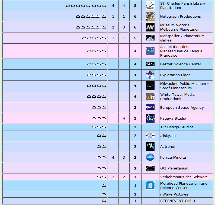Click the Ott Planetarium dome logo
Viewport: 215px width, 205px height.
pos(150,168)
